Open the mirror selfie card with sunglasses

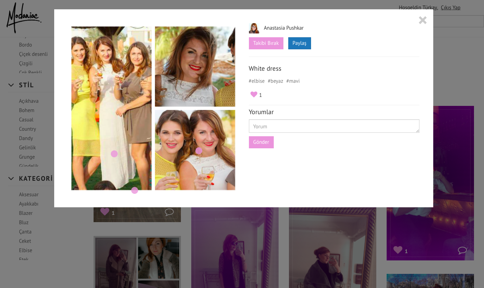(235, 248)
